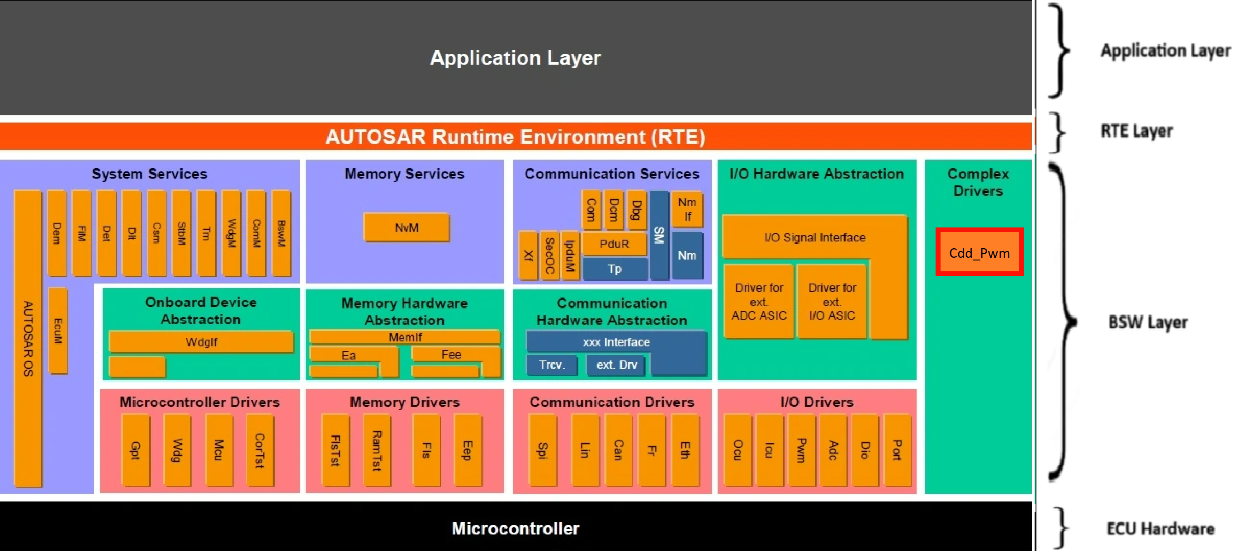Click the BSW Layer label text

[1147, 322]
